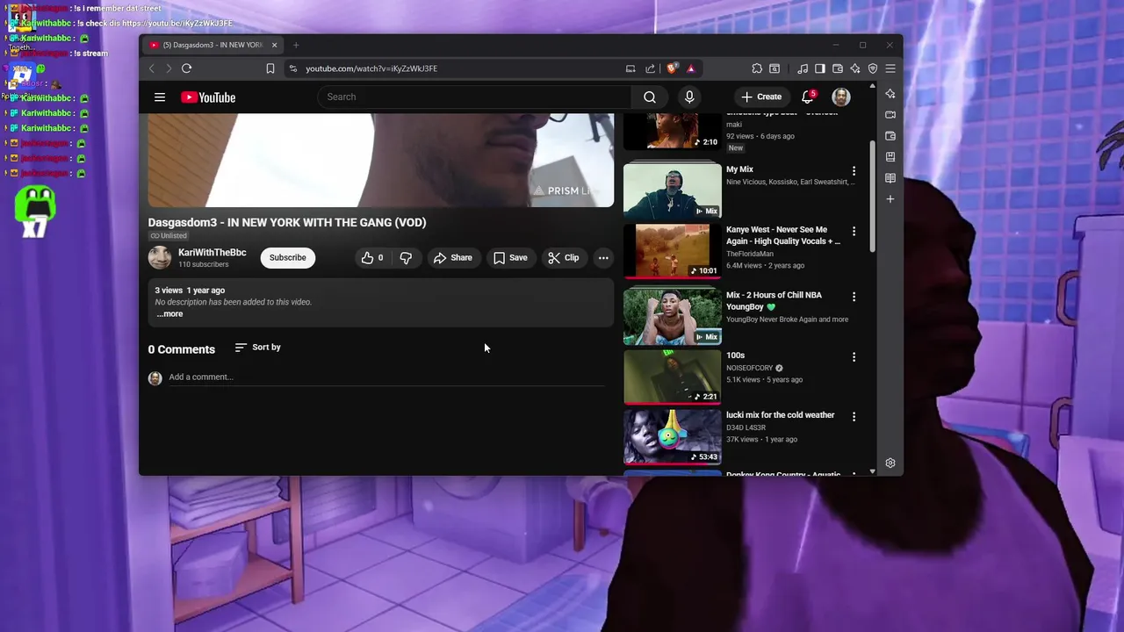Open Brave Wallet icon in top toolbar
1124x632 pixels.
838,68
